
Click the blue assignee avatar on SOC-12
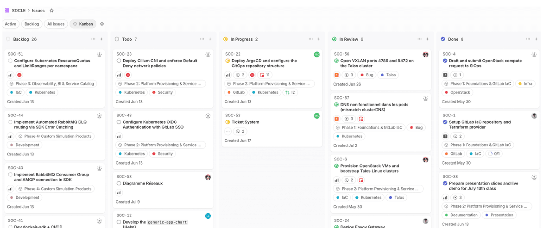coord(208,216)
